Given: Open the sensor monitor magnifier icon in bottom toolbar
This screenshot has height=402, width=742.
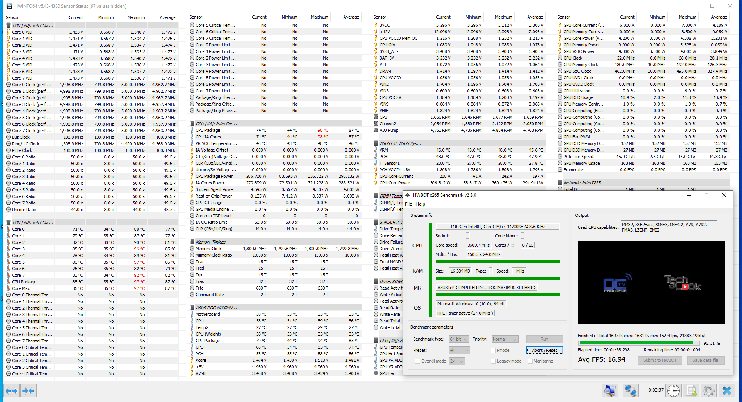Looking at the screenshot, I should coord(610,391).
